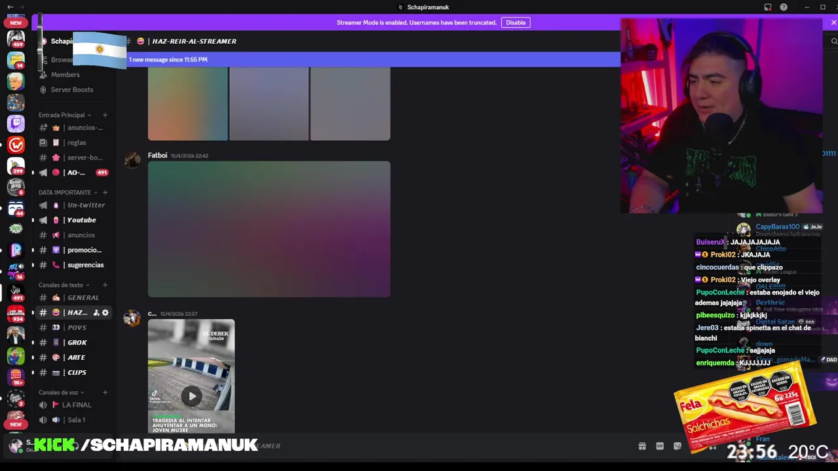
Task: Create invite for the HAZ... channel
Action: [x=96, y=313]
